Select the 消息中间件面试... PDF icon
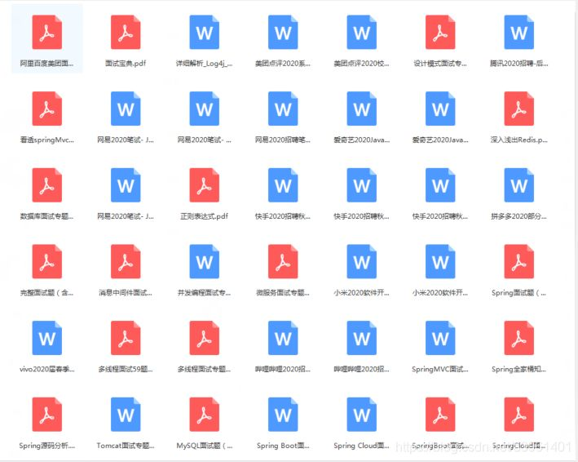This screenshot has height=462, width=578. pos(126,261)
